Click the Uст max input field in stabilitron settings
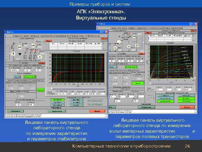This screenshot has width=202, height=152. (27, 70)
